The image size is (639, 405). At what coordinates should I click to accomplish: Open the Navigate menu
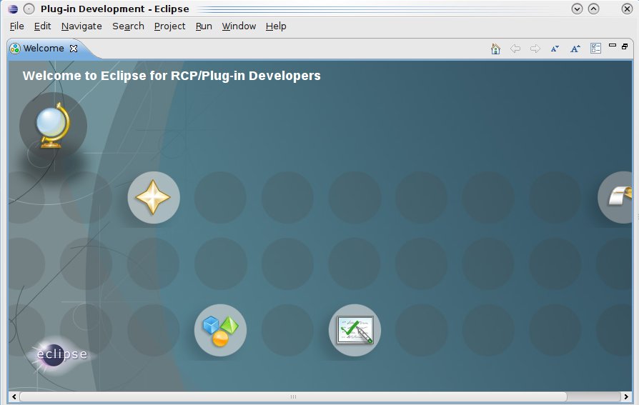pyautogui.click(x=81, y=26)
